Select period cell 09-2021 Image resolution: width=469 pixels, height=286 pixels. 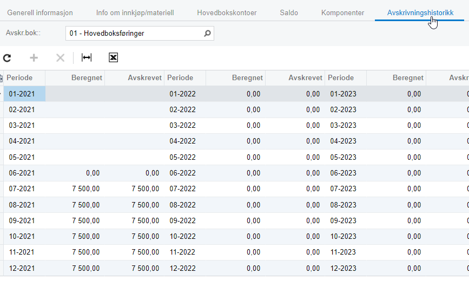pos(24,220)
